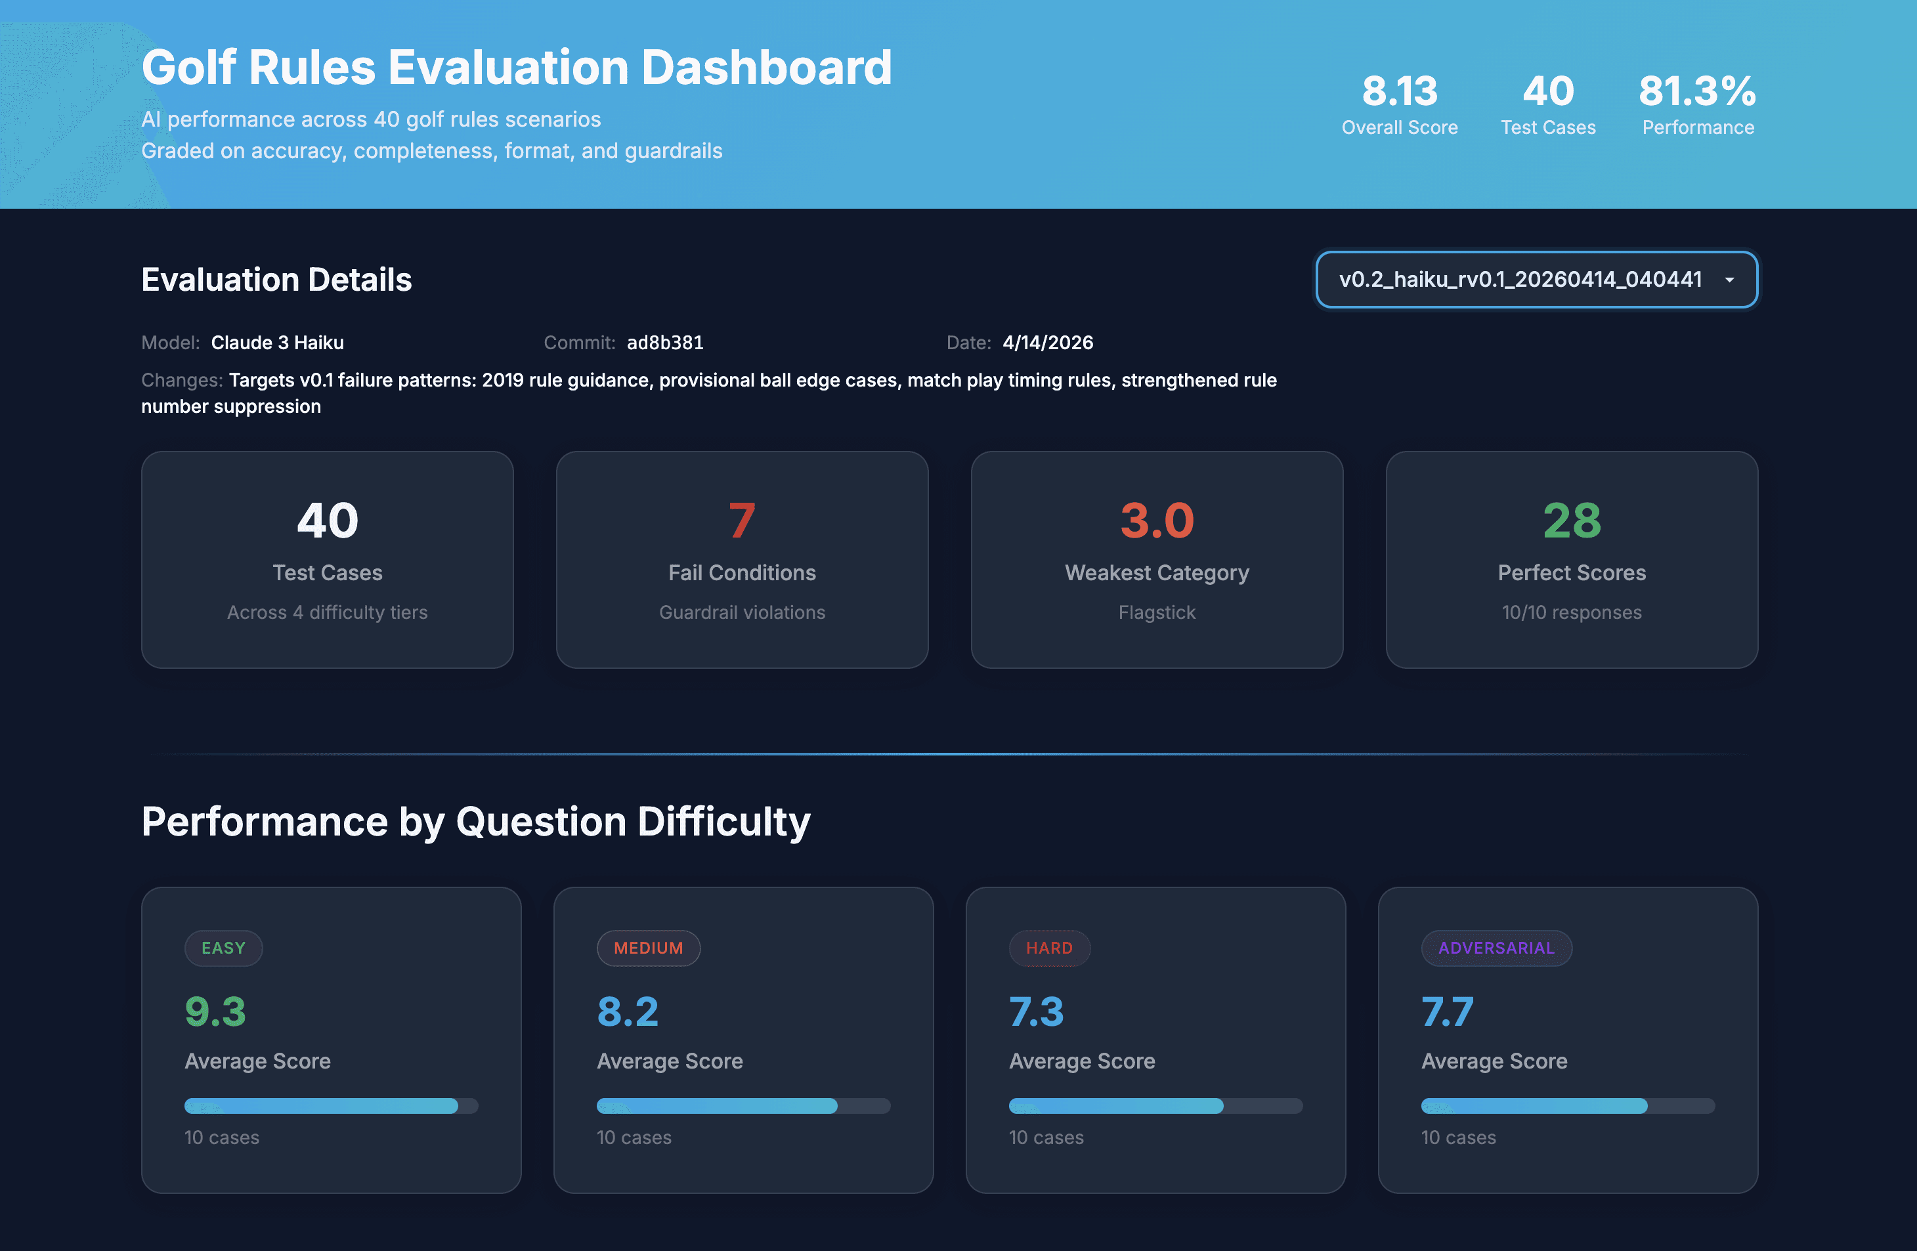The width and height of the screenshot is (1917, 1251).
Task: Open the Weakest Category Flagstick card
Action: tap(1157, 559)
